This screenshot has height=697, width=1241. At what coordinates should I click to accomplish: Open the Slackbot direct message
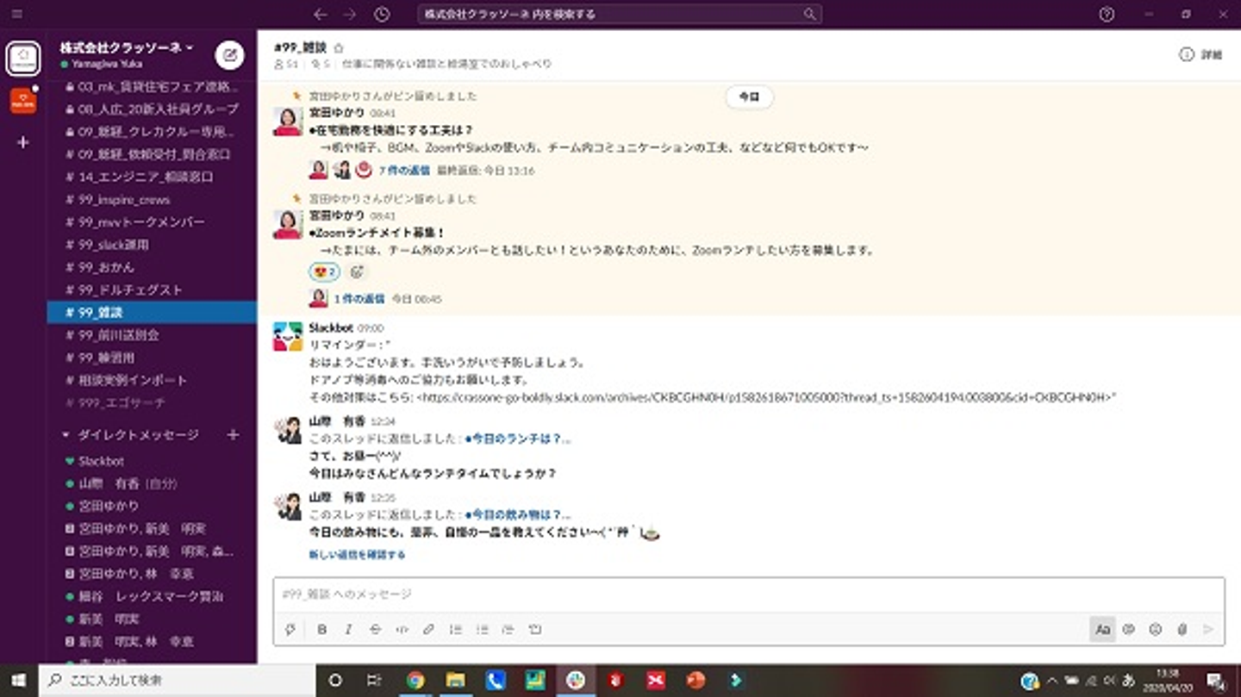[x=152, y=461]
